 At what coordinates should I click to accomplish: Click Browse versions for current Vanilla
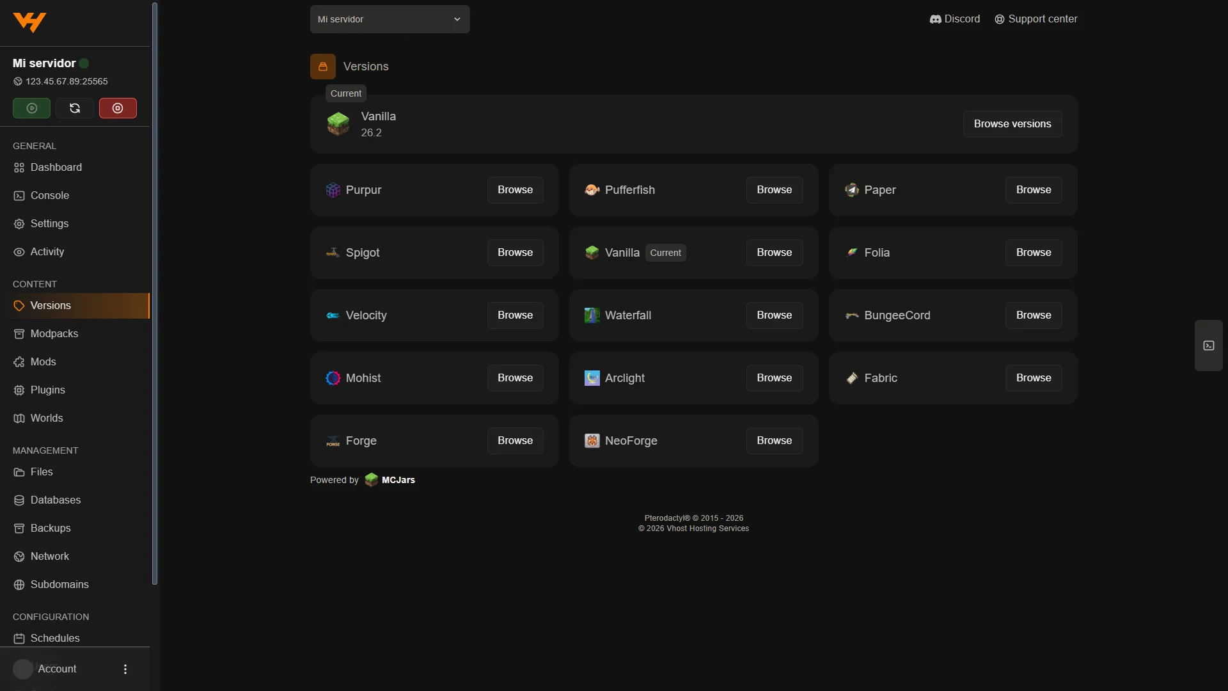(x=1012, y=124)
